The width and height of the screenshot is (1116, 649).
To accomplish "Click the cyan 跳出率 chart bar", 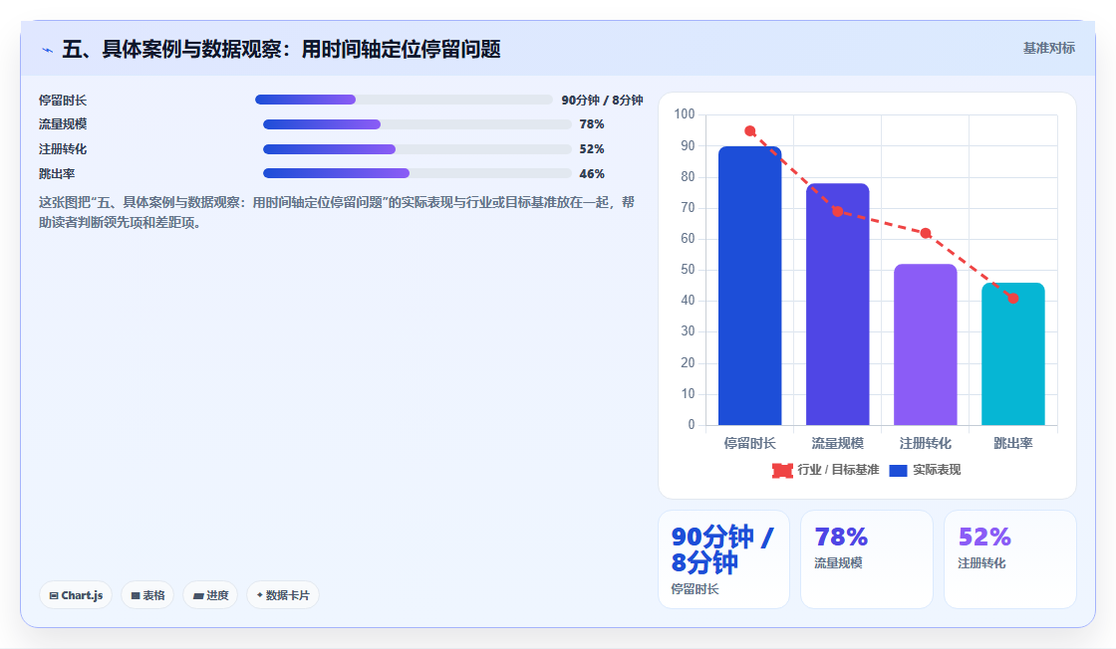I will coord(1012,354).
